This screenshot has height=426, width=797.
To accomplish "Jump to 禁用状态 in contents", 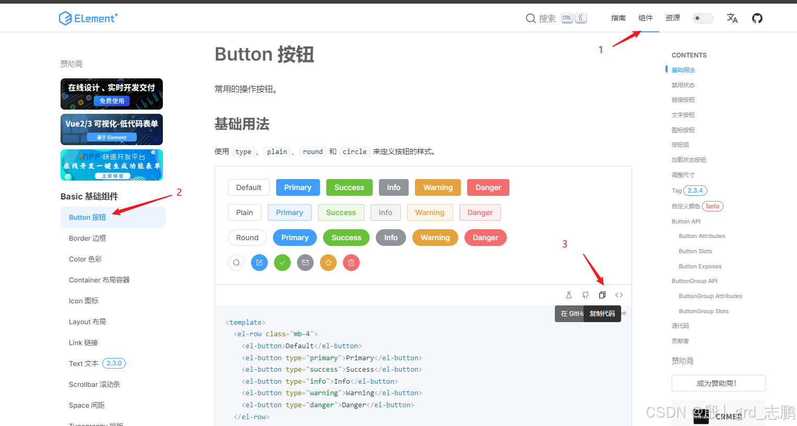I will (683, 85).
